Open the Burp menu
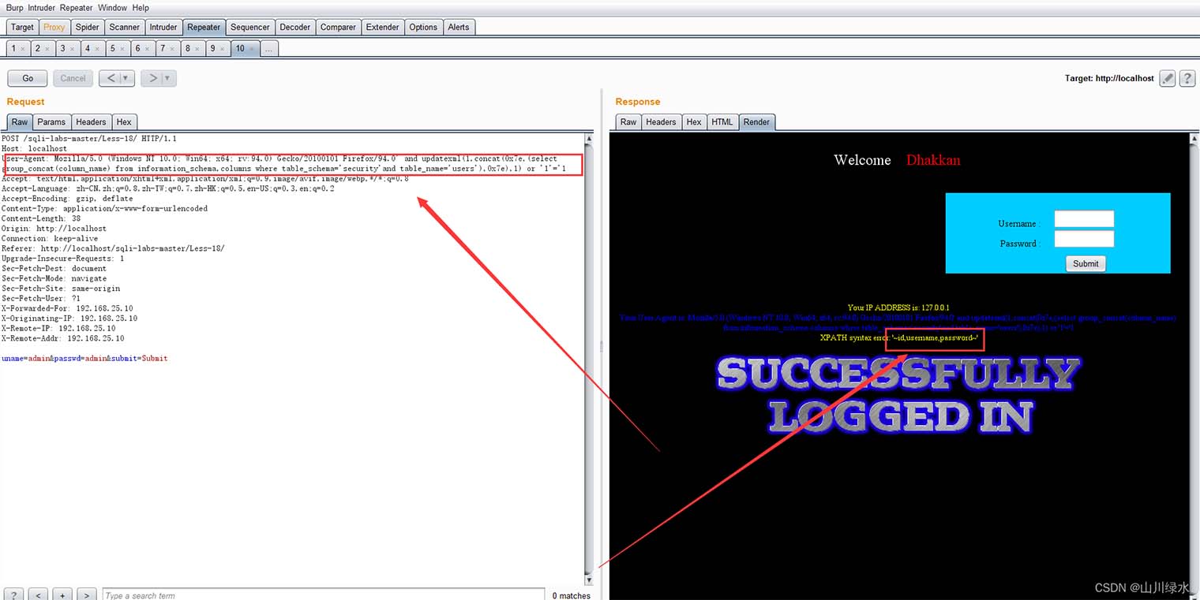The width and height of the screenshot is (1200, 600). point(14,8)
